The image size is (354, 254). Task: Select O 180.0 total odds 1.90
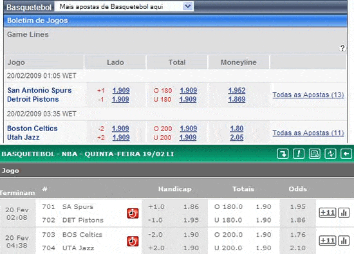[x=263, y=207]
